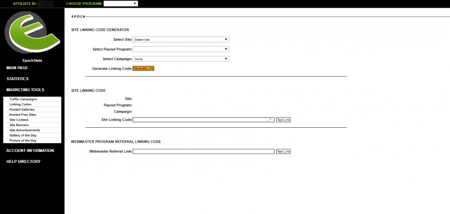
Task: Open the Choose Program dropdown
Action: coord(120,4)
